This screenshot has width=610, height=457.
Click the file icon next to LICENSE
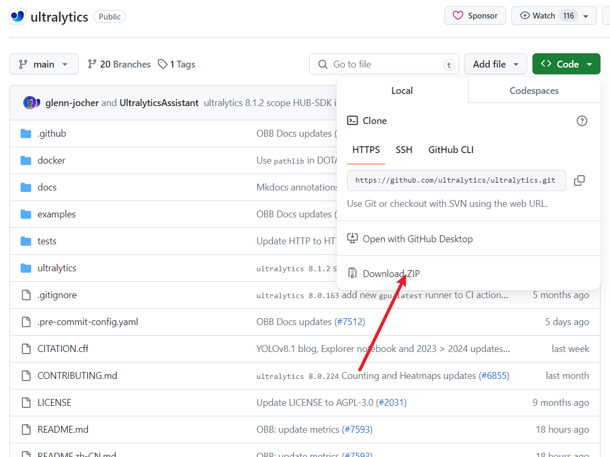[x=26, y=403]
